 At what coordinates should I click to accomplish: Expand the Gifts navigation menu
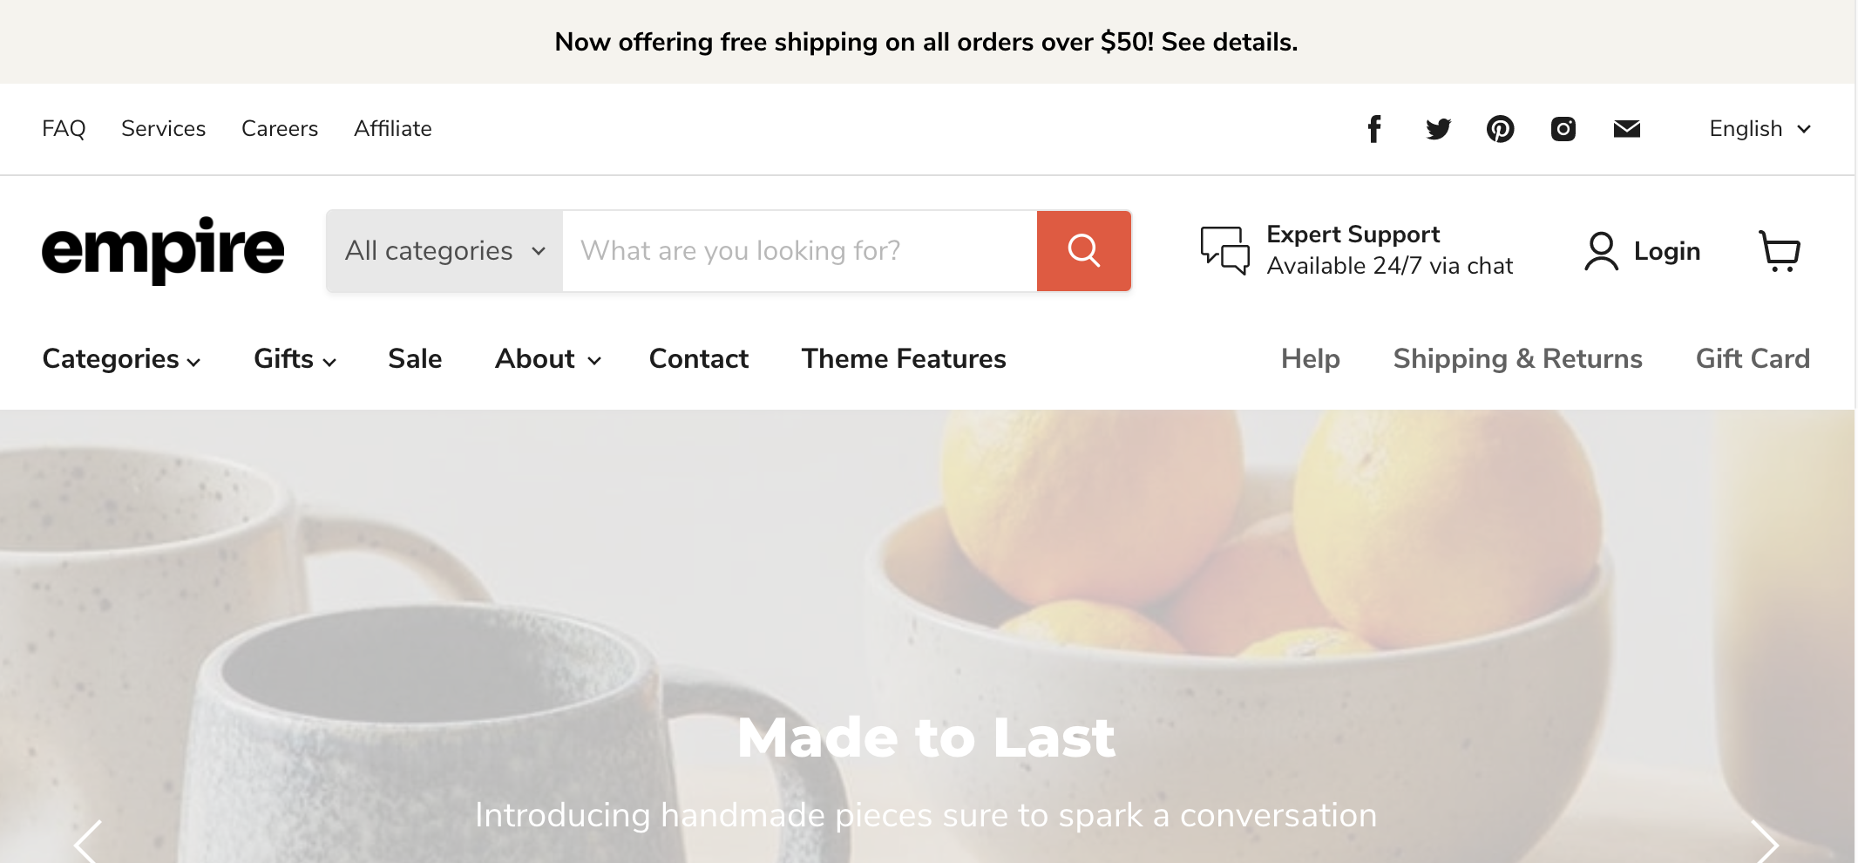click(x=295, y=359)
